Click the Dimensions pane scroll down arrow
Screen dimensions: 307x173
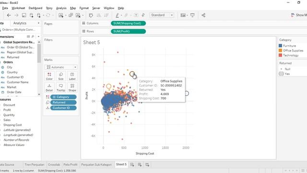point(39,94)
